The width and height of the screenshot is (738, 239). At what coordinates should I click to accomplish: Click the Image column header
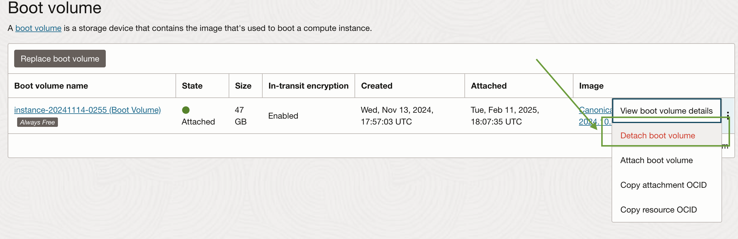[591, 86]
